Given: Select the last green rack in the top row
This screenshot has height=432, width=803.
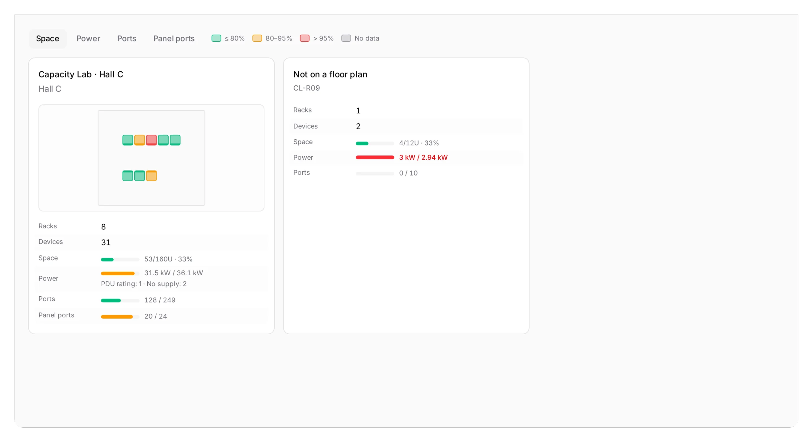Looking at the screenshot, I should click(x=175, y=140).
